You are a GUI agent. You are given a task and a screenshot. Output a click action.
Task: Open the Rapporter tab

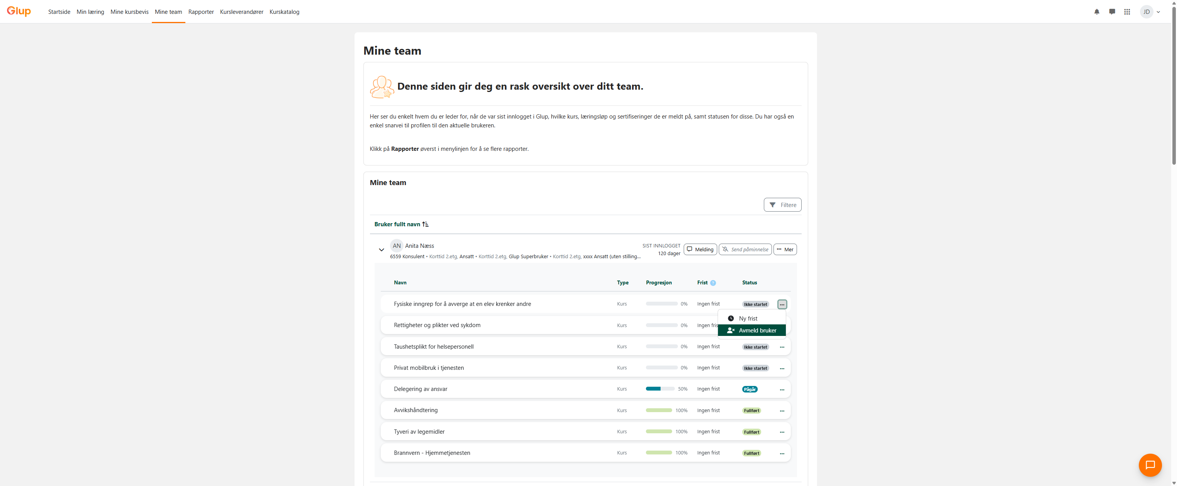200,12
